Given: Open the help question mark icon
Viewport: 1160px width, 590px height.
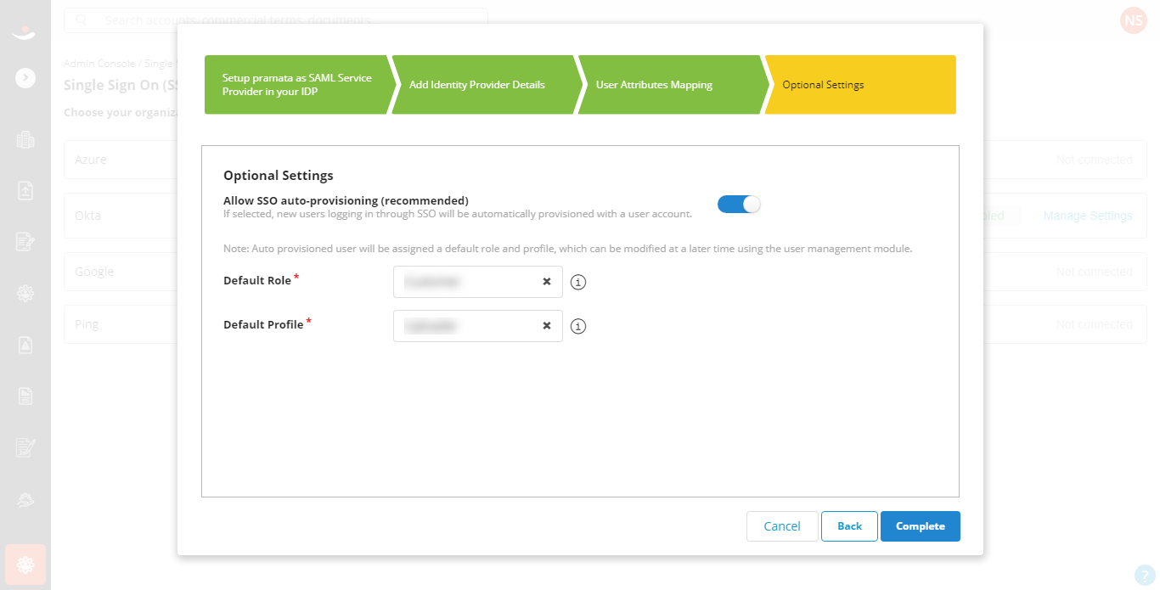Looking at the screenshot, I should pos(1144,574).
